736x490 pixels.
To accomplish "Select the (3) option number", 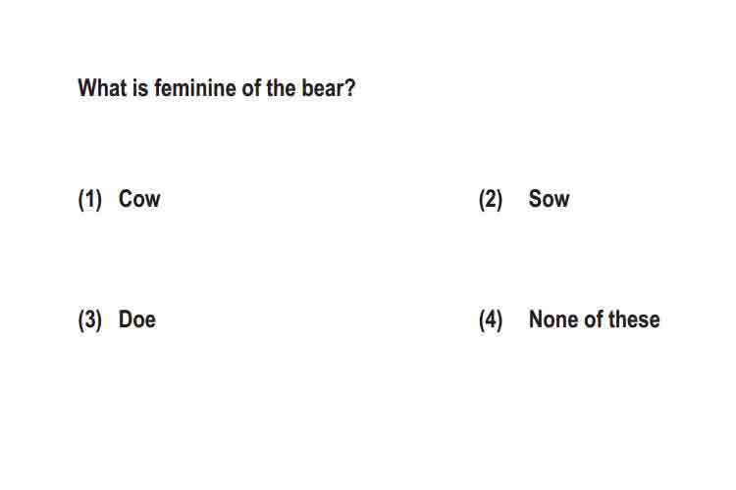I will click(x=89, y=320).
